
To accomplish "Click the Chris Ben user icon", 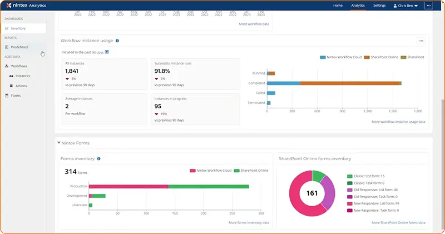I will [x=395, y=6].
